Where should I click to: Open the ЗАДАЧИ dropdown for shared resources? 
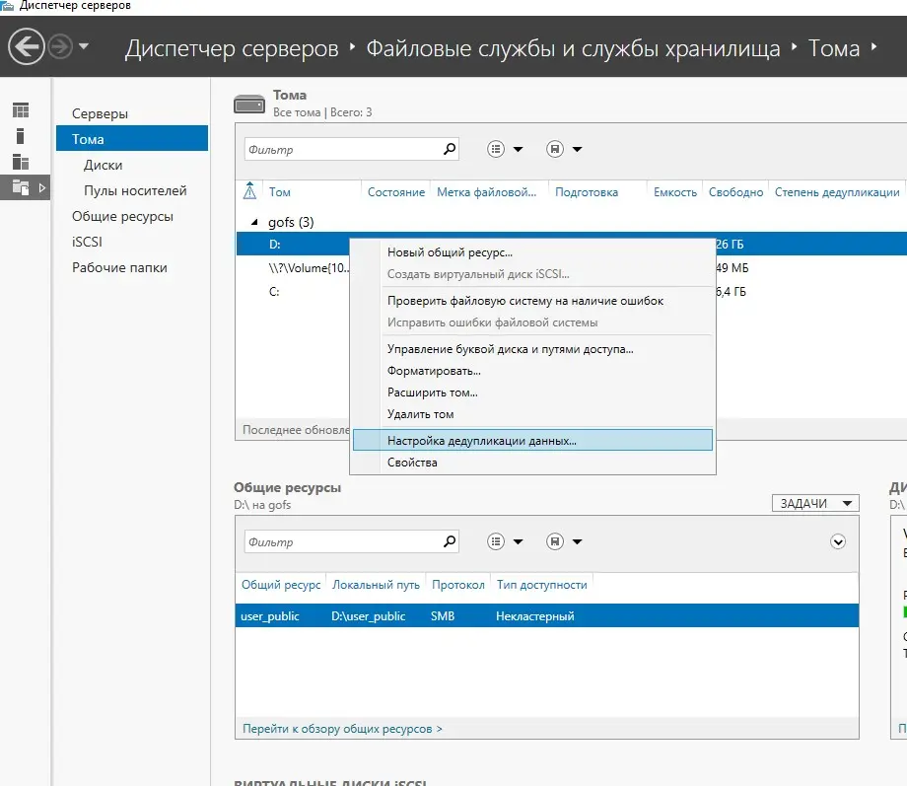[x=814, y=504]
